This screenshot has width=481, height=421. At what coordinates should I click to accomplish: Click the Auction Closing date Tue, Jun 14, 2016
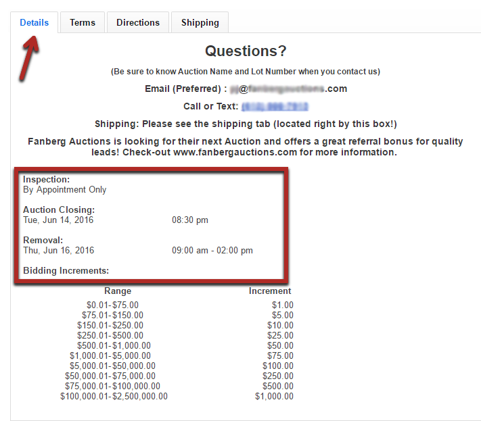(x=58, y=220)
